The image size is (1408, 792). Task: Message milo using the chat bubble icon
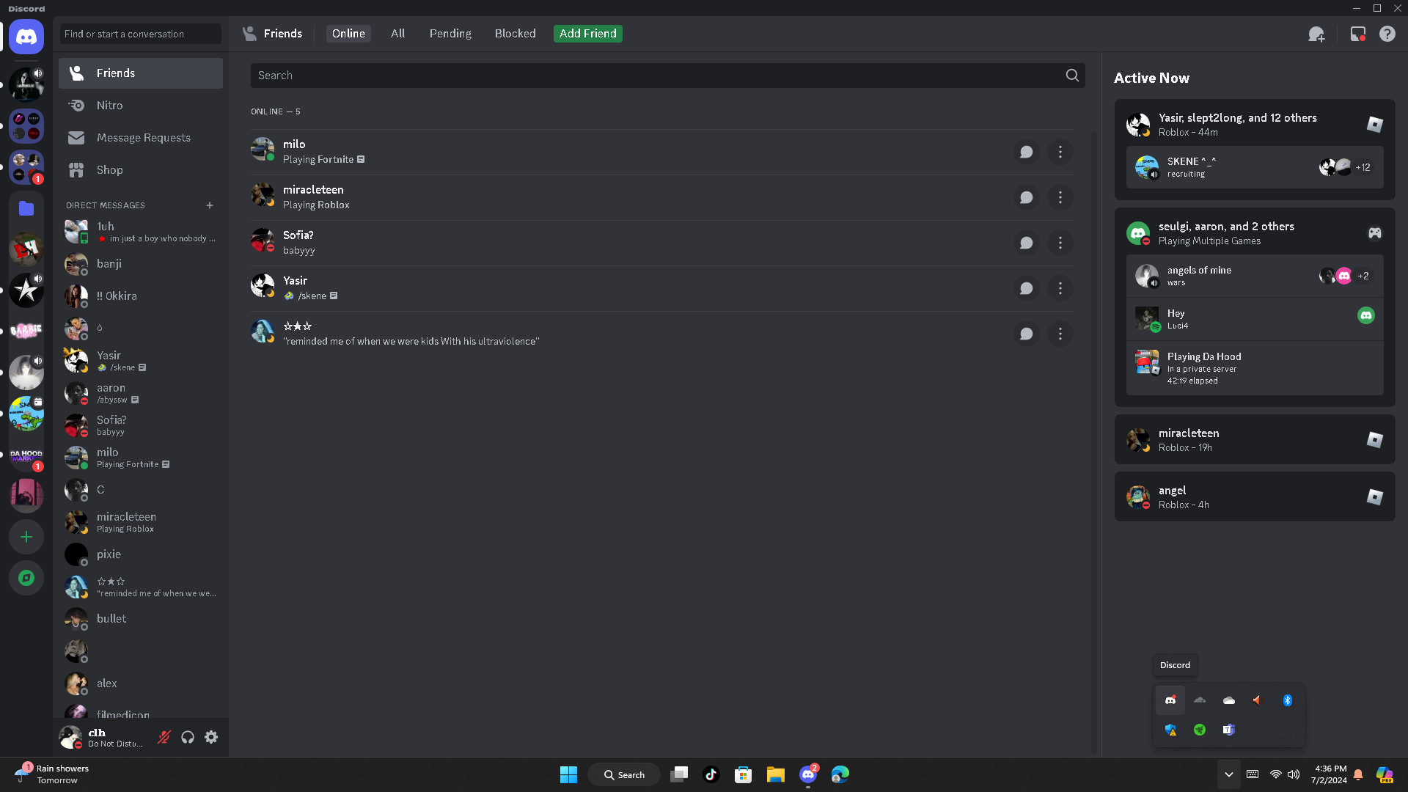(1026, 153)
